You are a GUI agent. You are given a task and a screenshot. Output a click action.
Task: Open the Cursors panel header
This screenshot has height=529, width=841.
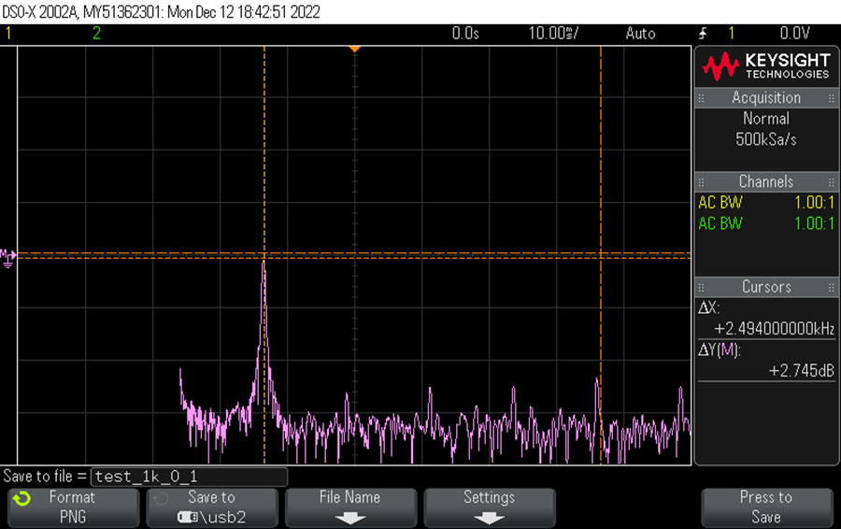766,287
